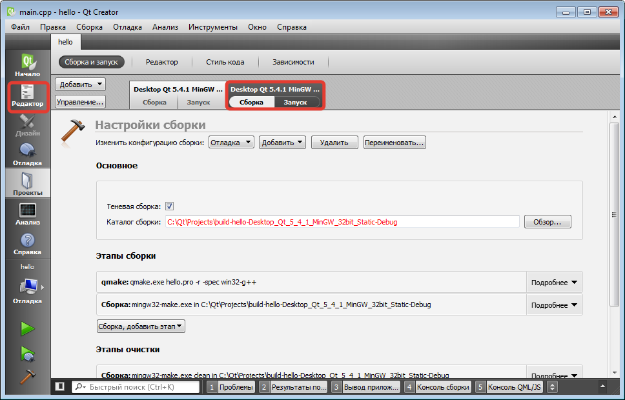Open 3 Вывод приложения output pane
Screen dimensions: 625x400
pos(366,386)
